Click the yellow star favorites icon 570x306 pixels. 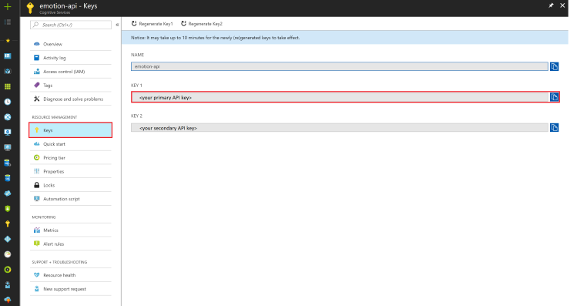(x=8, y=40)
